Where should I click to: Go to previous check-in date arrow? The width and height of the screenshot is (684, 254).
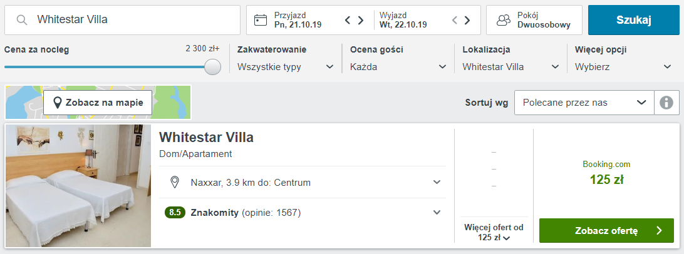click(x=348, y=20)
